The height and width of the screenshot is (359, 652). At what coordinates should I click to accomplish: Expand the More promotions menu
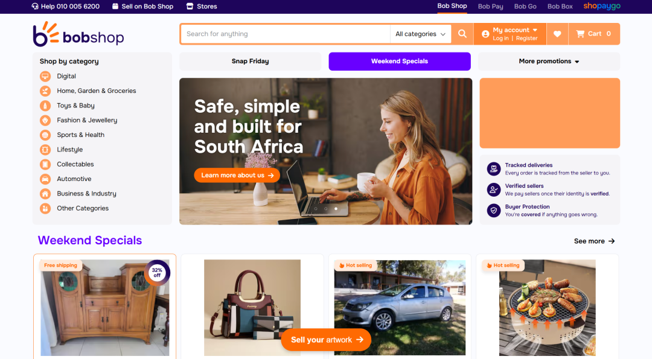(549, 62)
